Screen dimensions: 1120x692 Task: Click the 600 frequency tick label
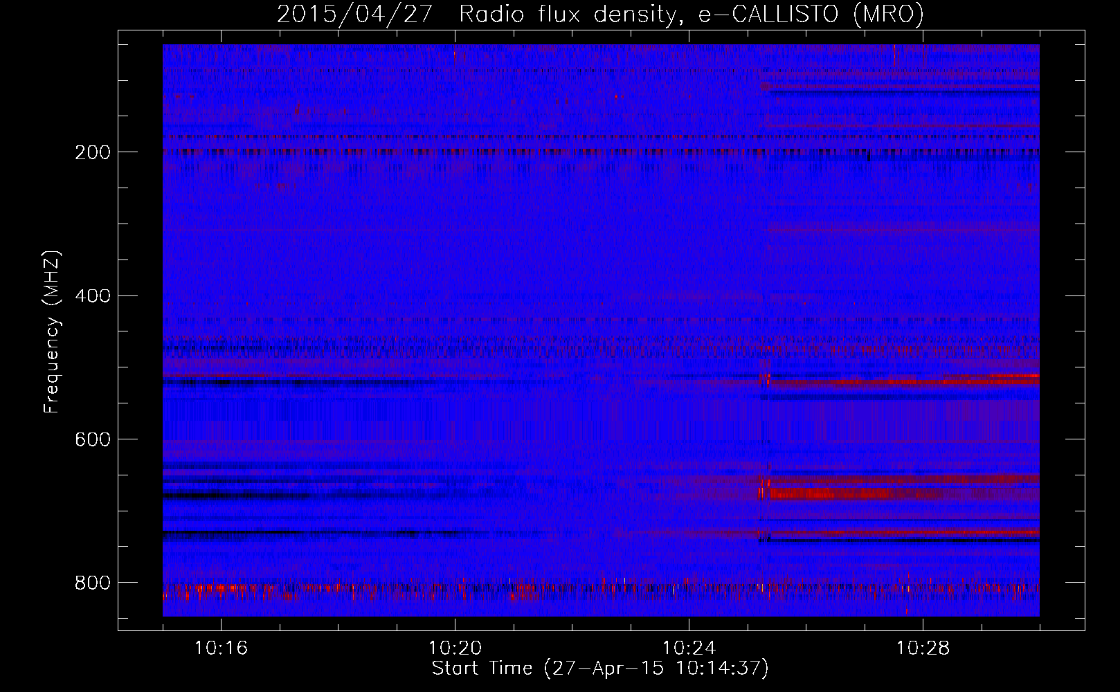(92, 440)
